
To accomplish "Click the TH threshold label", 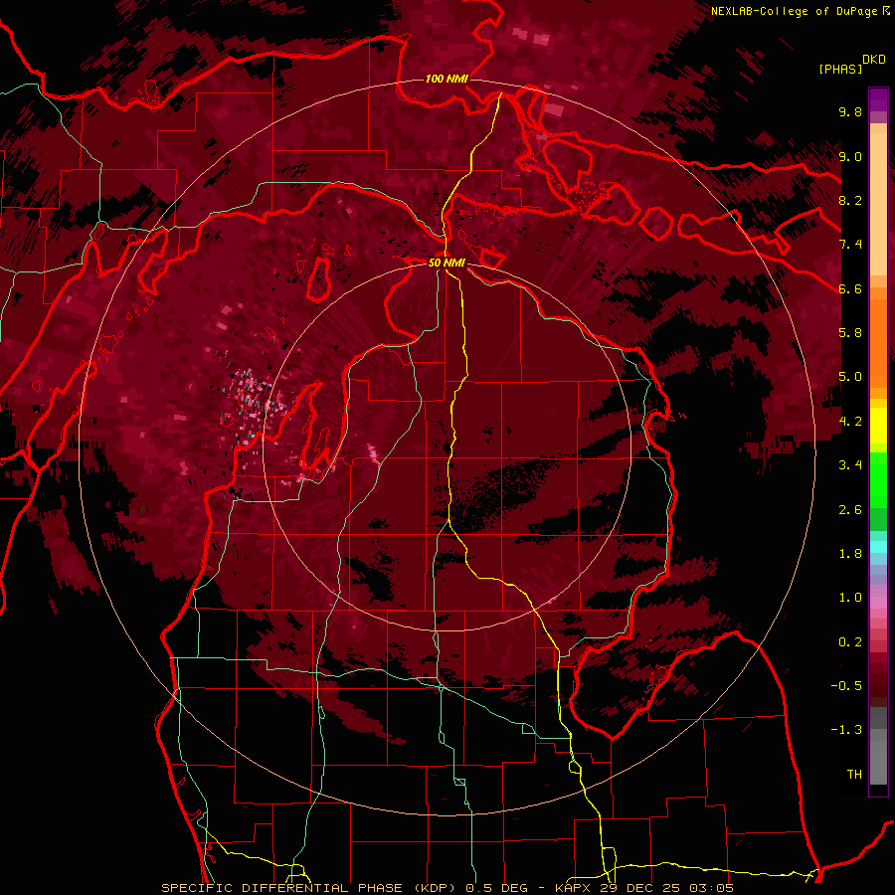I will click(854, 775).
